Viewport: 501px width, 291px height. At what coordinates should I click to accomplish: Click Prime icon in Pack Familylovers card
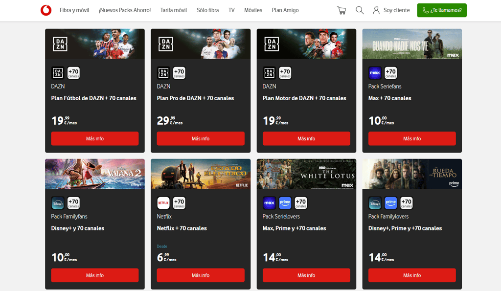[x=391, y=203]
